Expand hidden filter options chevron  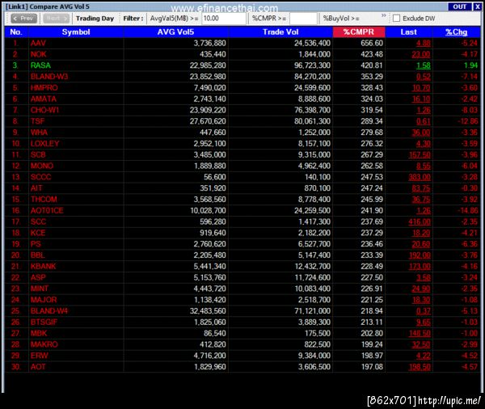[384, 15]
